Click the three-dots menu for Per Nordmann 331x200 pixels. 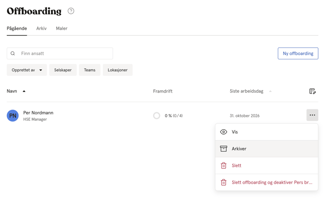click(x=312, y=115)
